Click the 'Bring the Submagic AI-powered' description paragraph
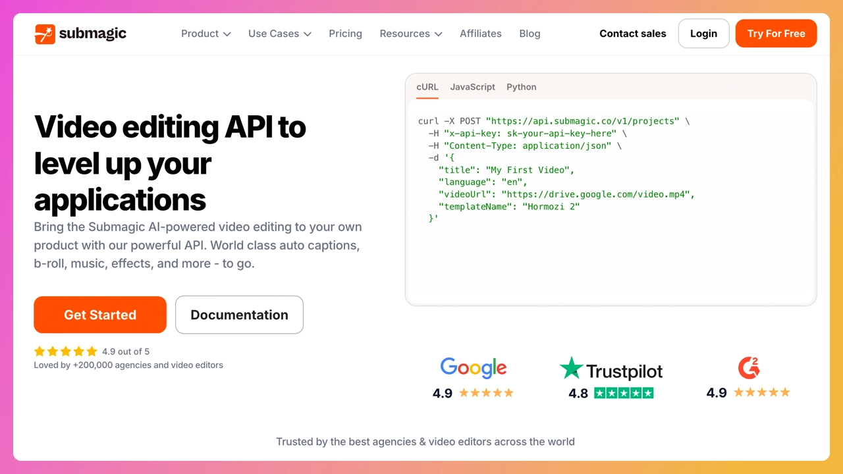843x474 pixels. [x=198, y=245]
